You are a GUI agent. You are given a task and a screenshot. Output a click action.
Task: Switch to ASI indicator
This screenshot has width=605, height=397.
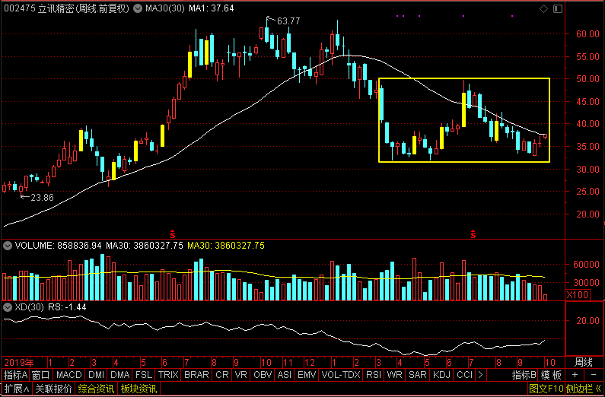(285, 375)
